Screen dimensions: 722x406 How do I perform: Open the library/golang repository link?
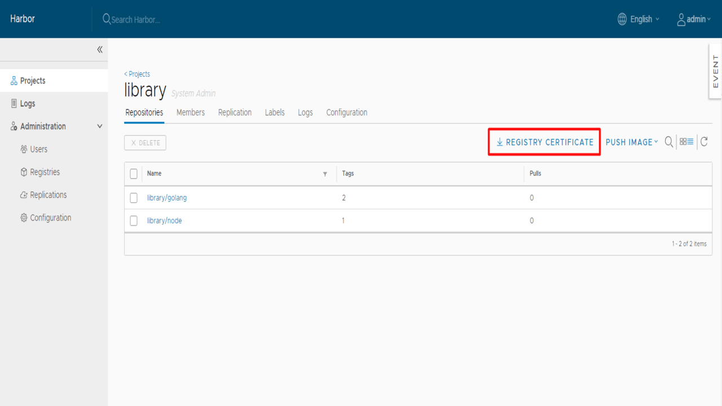pyautogui.click(x=167, y=198)
